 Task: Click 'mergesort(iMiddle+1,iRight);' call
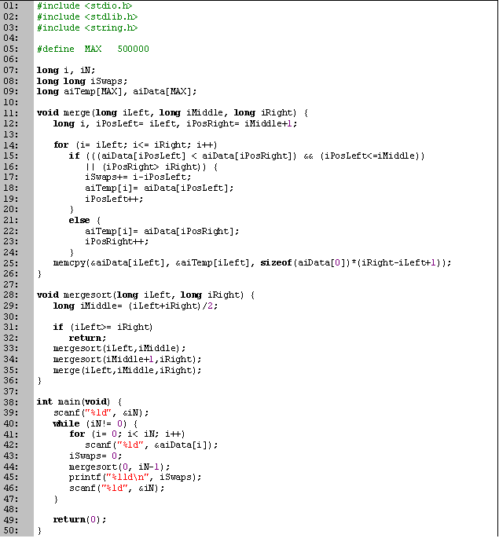pos(127,360)
